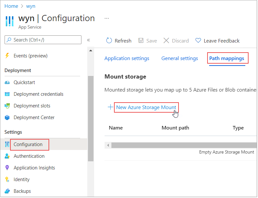Open Events (preview) menu item

pyautogui.click(x=30, y=56)
